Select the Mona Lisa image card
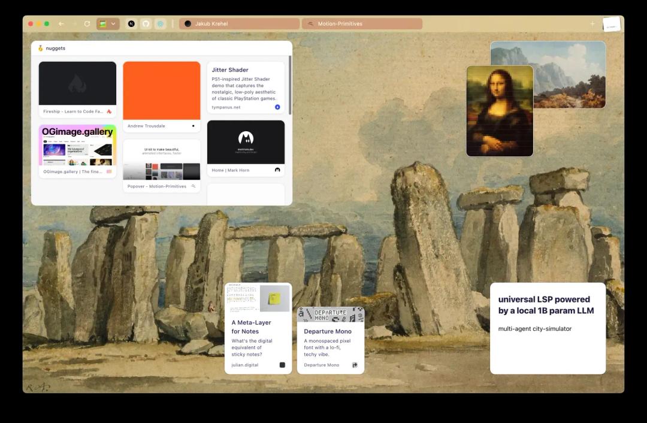Image resolution: width=647 pixels, height=423 pixels. click(x=500, y=111)
